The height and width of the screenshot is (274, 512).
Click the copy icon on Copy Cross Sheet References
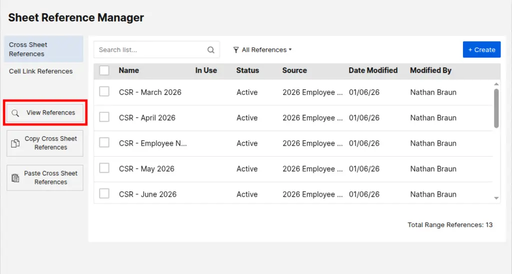[15, 143]
